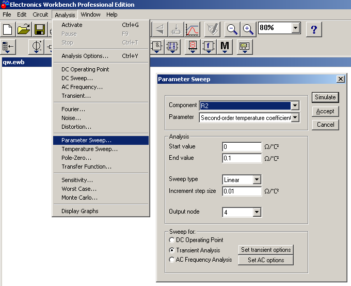Select Temperature Sweep menu entry
351x286 pixels.
pyautogui.click(x=101, y=149)
